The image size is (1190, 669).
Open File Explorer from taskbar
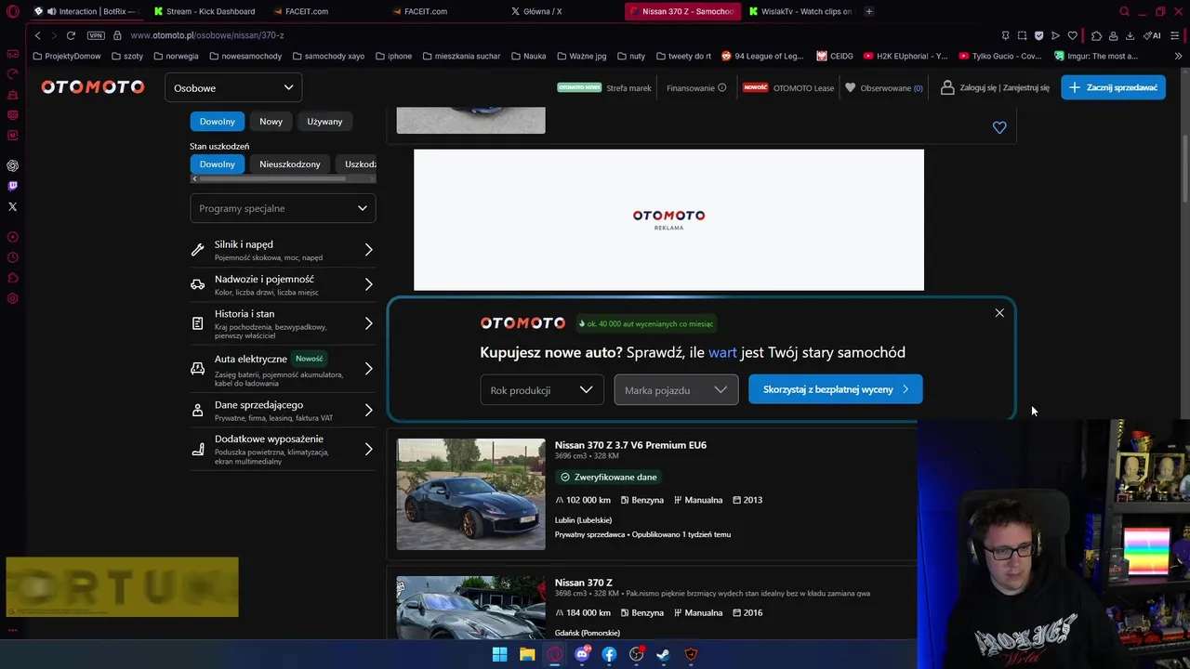[527, 654]
